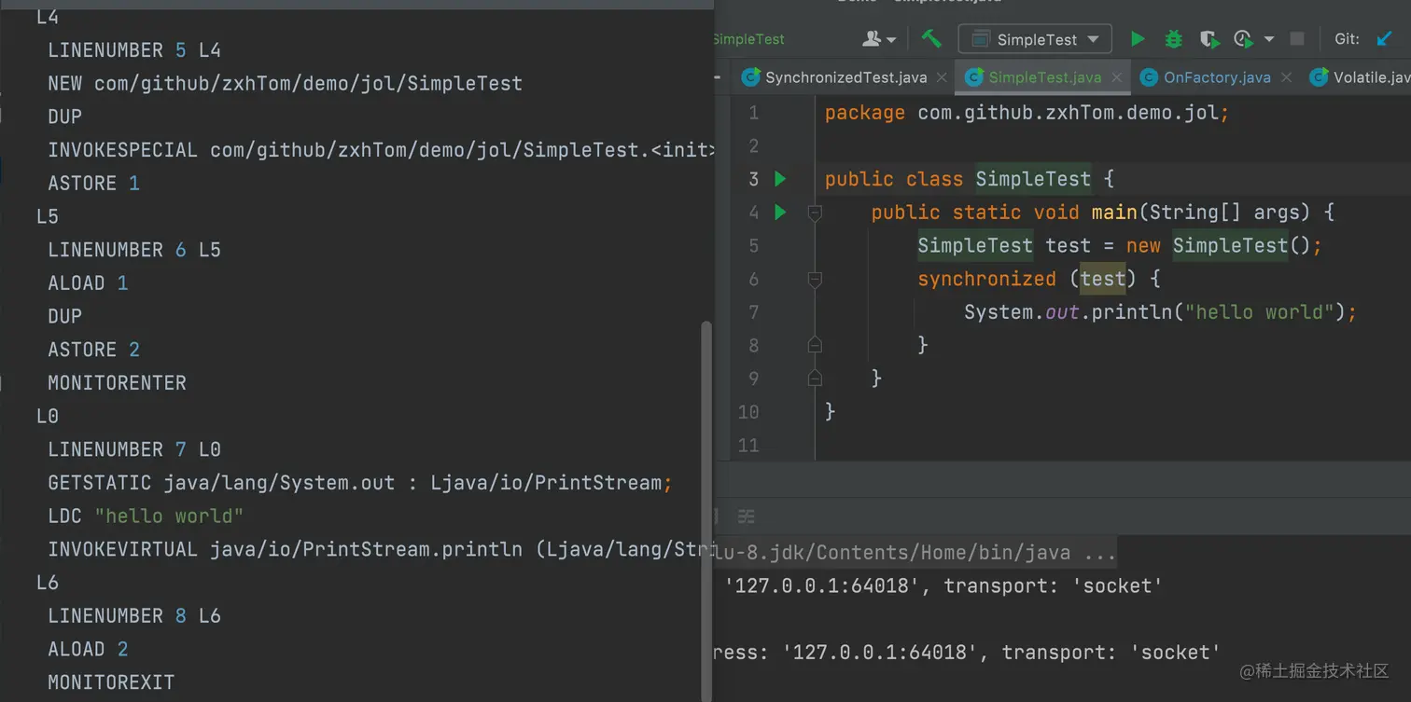Open the SimpleTest run configuration dropdown
1411x702 pixels.
1035,39
